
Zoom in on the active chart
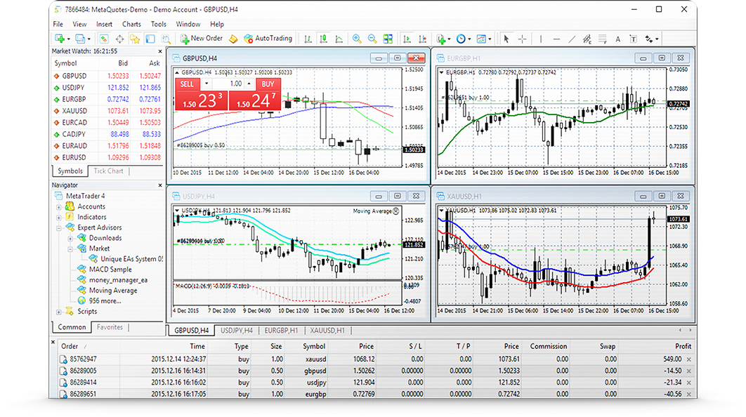click(x=357, y=39)
